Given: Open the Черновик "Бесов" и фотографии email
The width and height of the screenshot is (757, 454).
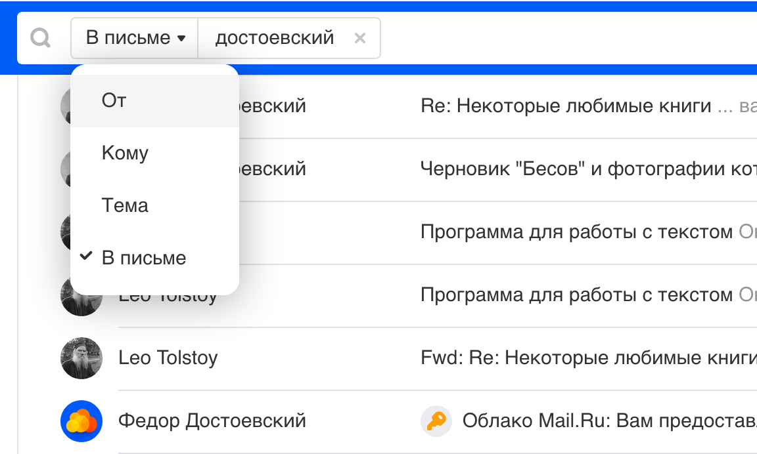Looking at the screenshot, I should [x=585, y=169].
